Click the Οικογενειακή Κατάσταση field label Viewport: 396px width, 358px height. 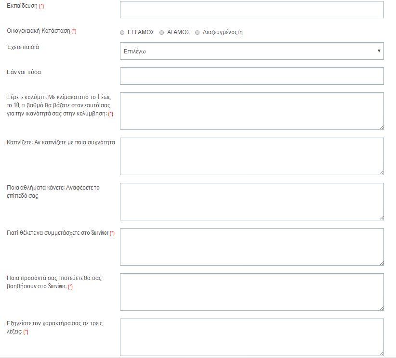pyautogui.click(x=39, y=31)
